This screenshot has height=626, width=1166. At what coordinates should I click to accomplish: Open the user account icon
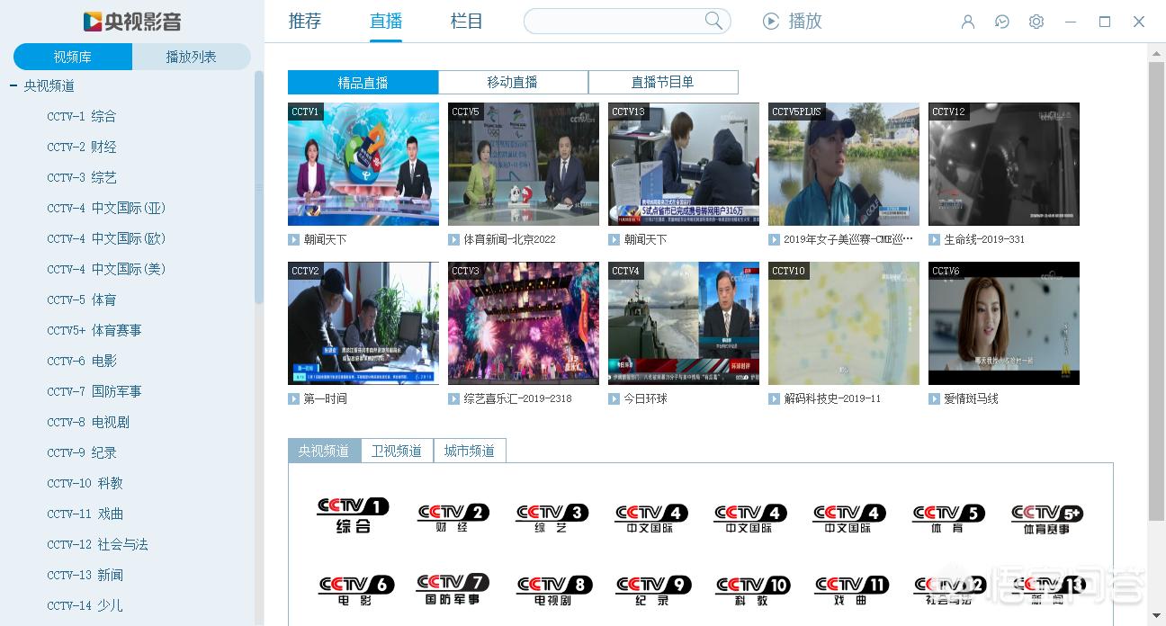[968, 22]
